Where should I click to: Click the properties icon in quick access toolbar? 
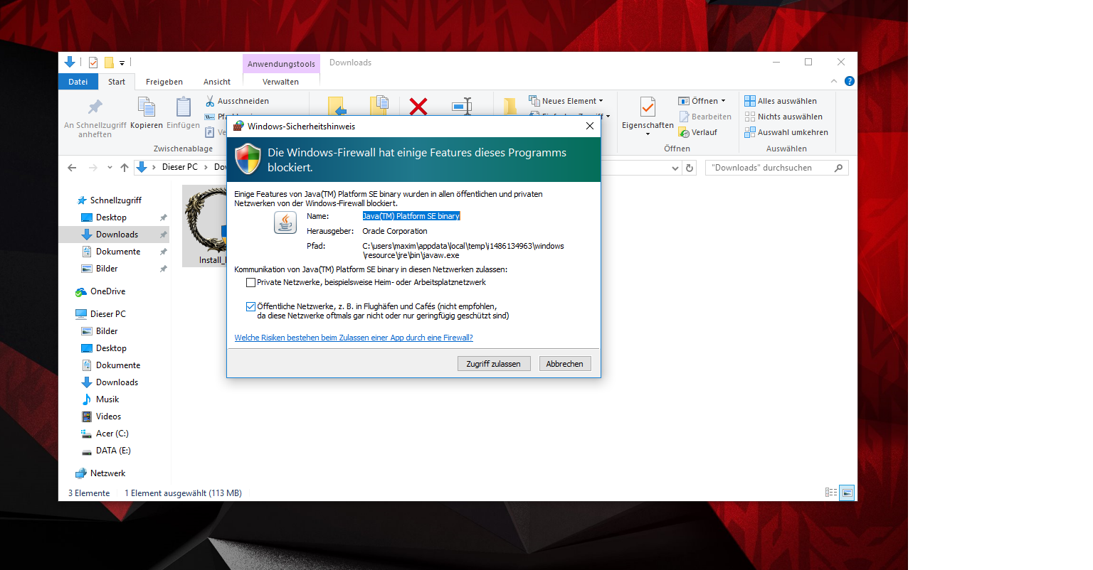[x=93, y=63]
